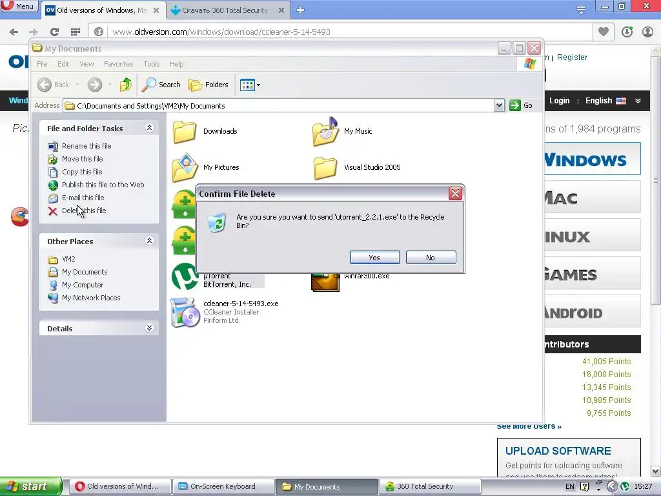
Task: Click the Login link on oldversion page
Action: (x=560, y=100)
